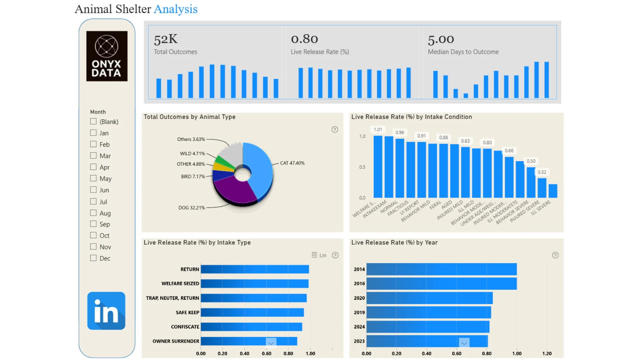This screenshot has width=643, height=361.
Task: Tick the Jun month filter
Action: point(93,190)
